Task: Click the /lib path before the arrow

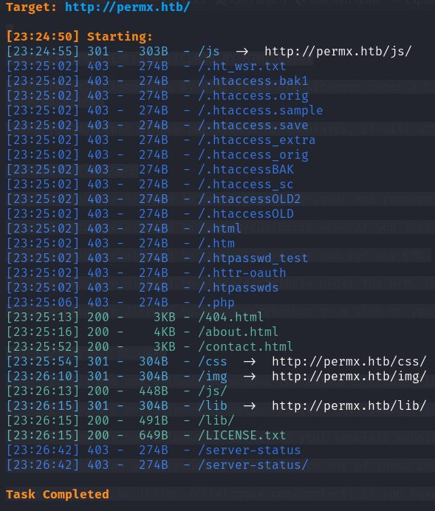Action: [x=213, y=406]
